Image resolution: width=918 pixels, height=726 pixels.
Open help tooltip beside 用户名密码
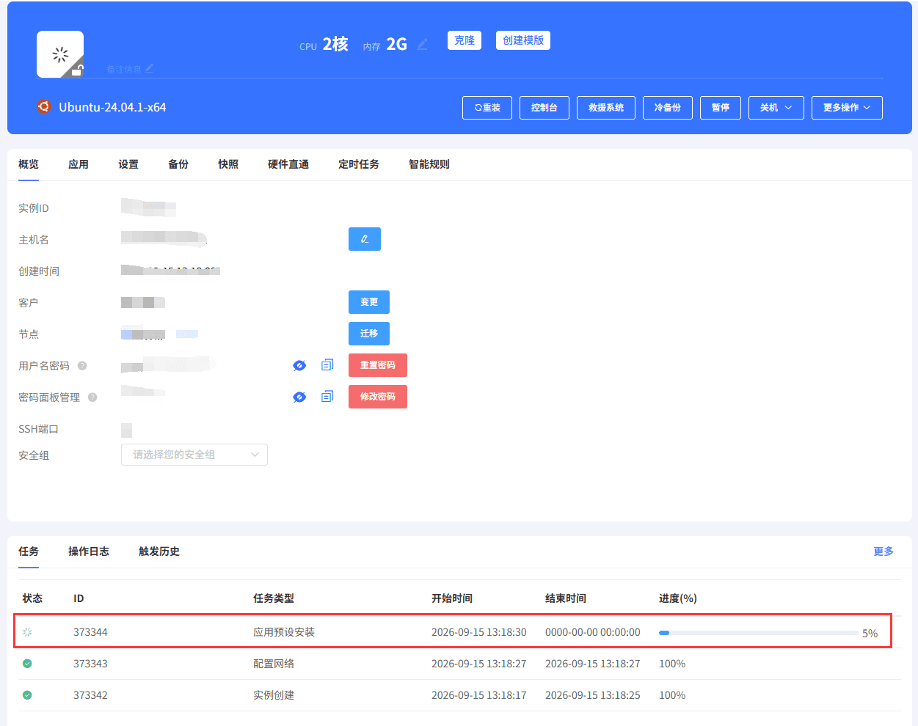click(x=82, y=366)
